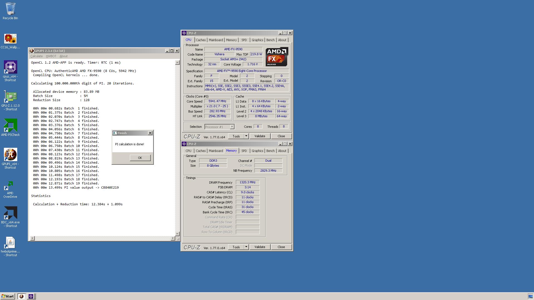Switch to Memory tab in upper CPU-Z
Viewport: 534px width, 300px height.
(231, 40)
